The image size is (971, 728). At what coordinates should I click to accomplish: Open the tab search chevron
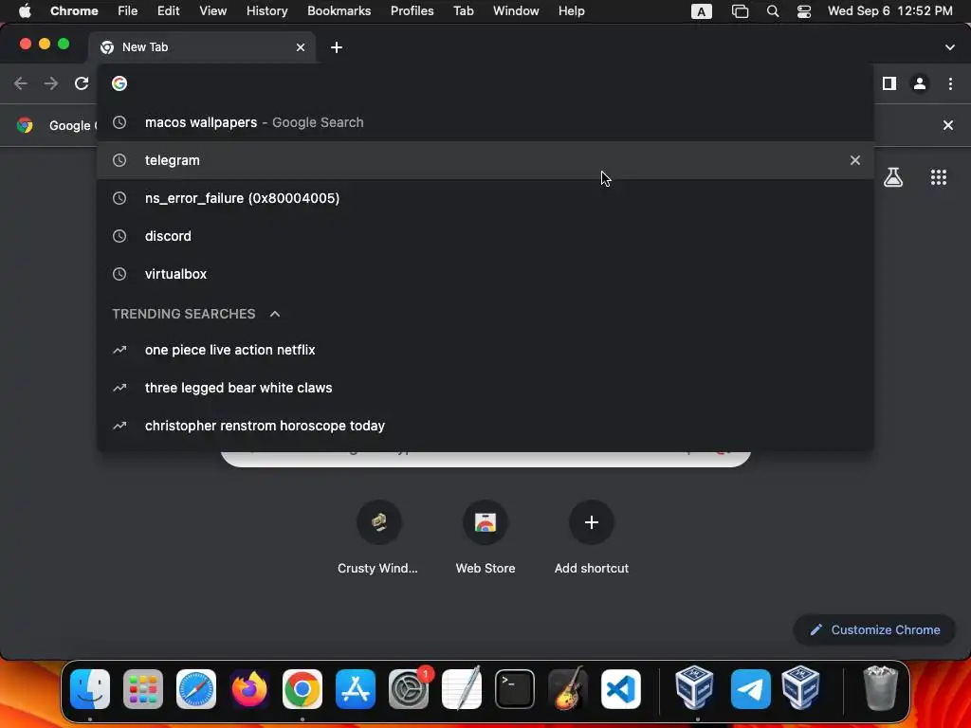tap(950, 47)
